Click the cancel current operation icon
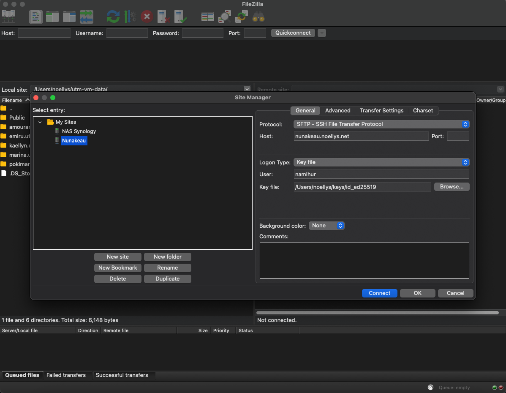The height and width of the screenshot is (393, 506). coord(147,17)
